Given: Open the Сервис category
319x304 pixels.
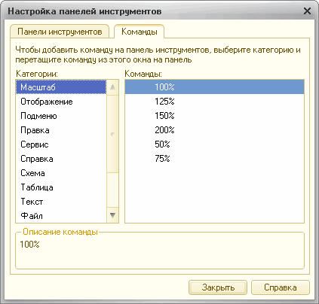Looking at the screenshot, I should pos(61,144).
